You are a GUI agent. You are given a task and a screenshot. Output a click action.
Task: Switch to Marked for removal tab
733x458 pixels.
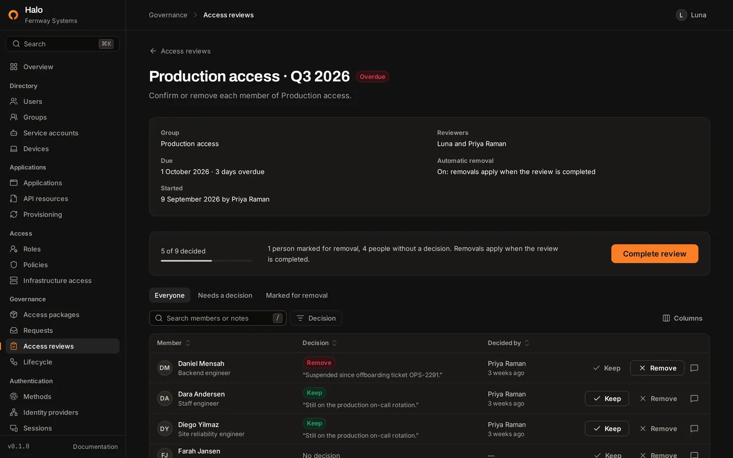(x=297, y=295)
